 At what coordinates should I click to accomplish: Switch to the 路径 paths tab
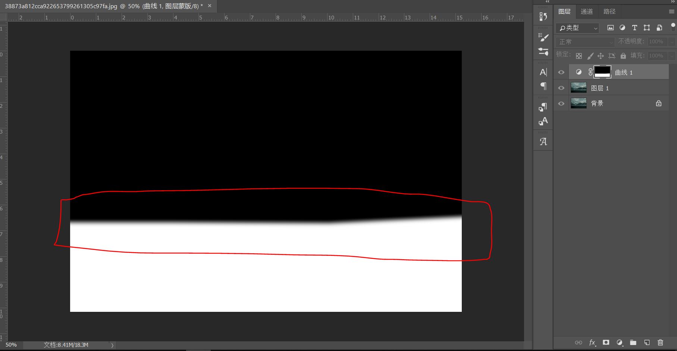point(609,11)
